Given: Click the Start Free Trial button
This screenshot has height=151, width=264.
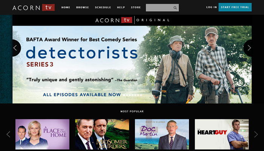Looking at the screenshot, I should click(x=235, y=7).
